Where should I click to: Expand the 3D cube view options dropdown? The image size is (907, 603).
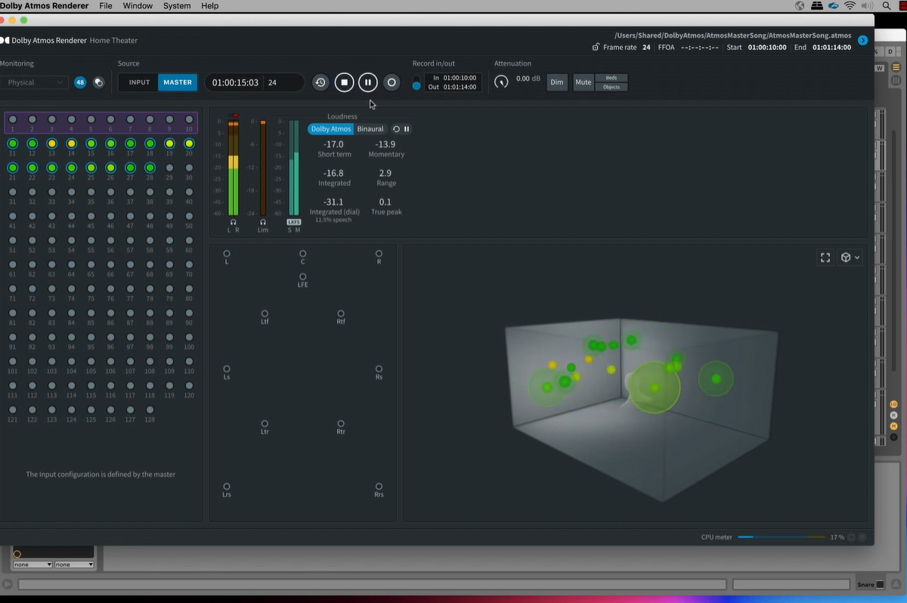point(850,258)
